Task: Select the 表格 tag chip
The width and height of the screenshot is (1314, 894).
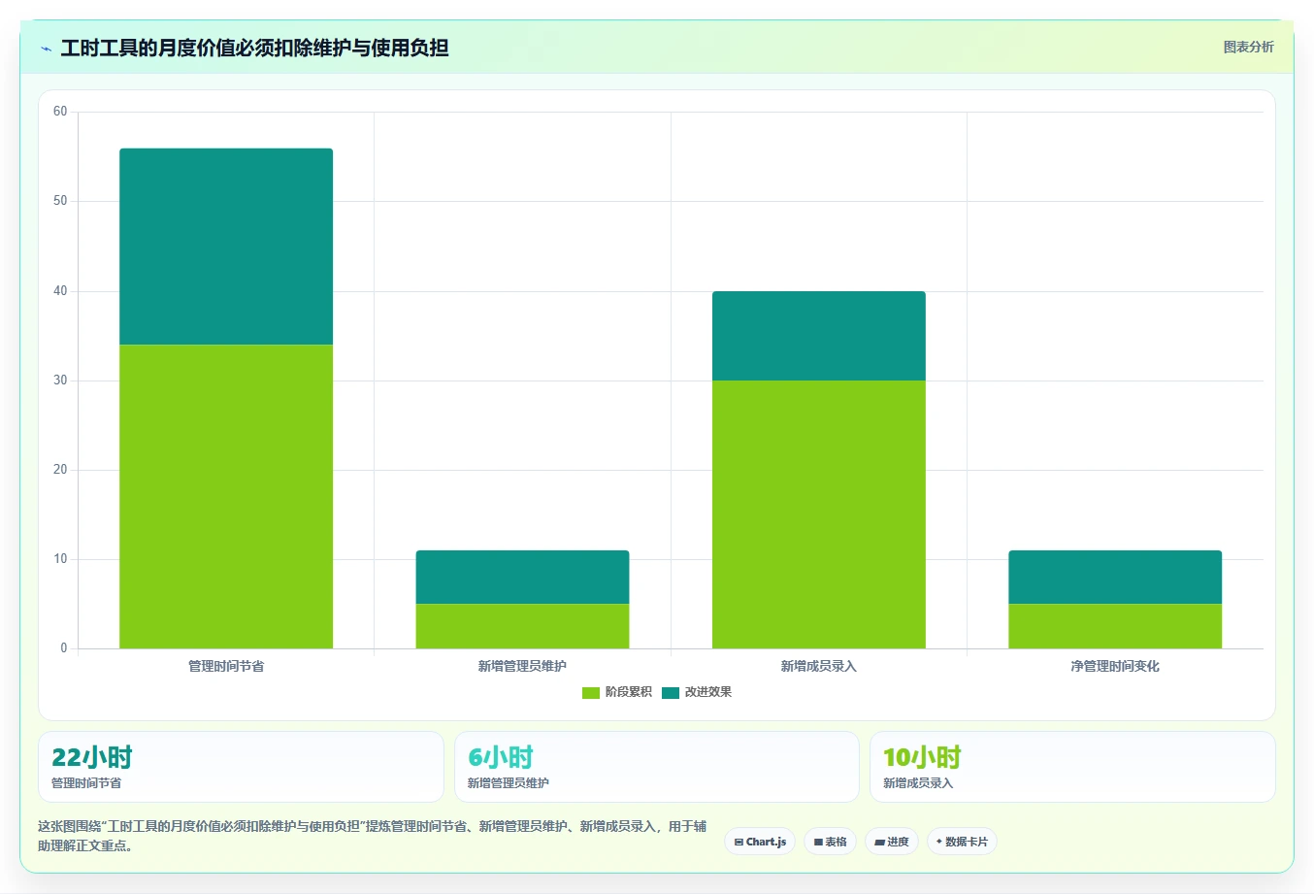Action: pos(830,842)
